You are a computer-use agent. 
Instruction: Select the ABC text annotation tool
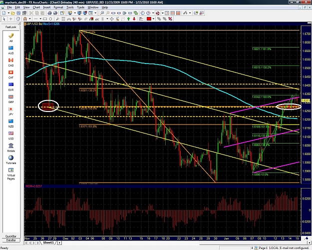pos(97,19)
